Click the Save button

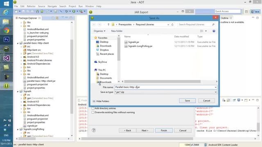pyautogui.click(x=187, y=101)
